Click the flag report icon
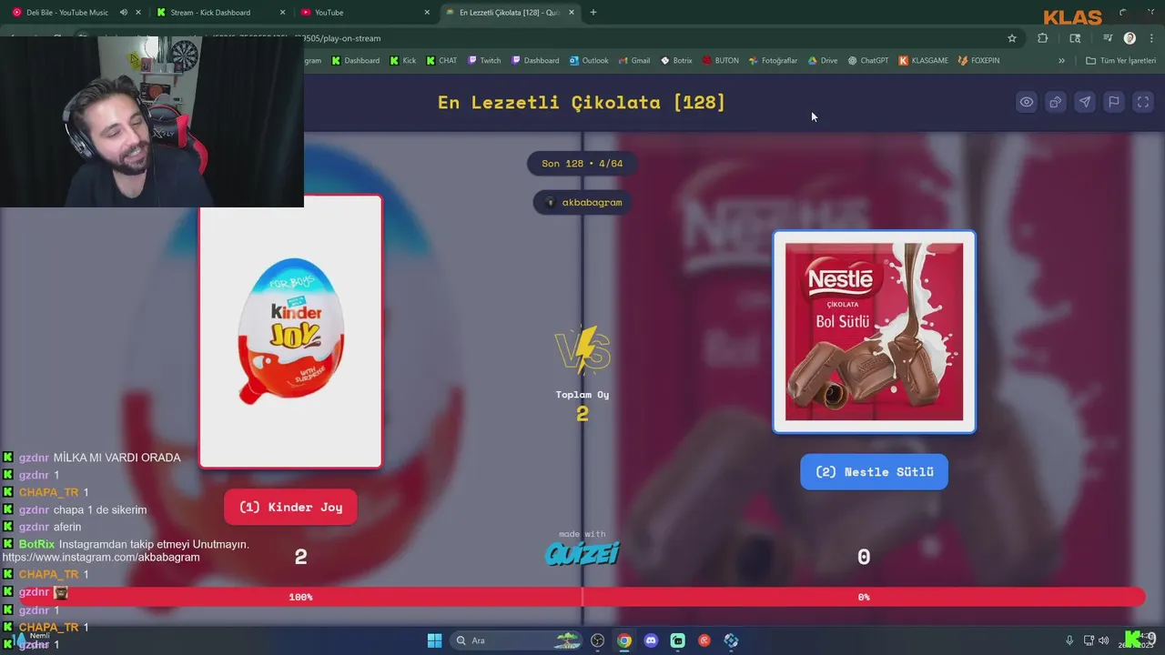The width and height of the screenshot is (1165, 655). tap(1113, 102)
